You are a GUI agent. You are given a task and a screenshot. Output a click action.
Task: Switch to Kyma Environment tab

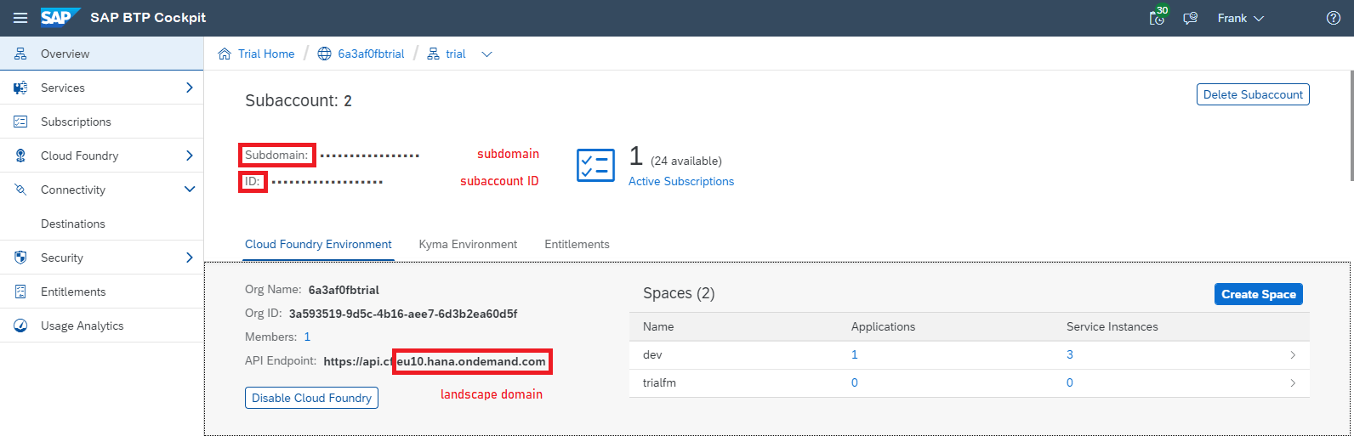point(468,244)
